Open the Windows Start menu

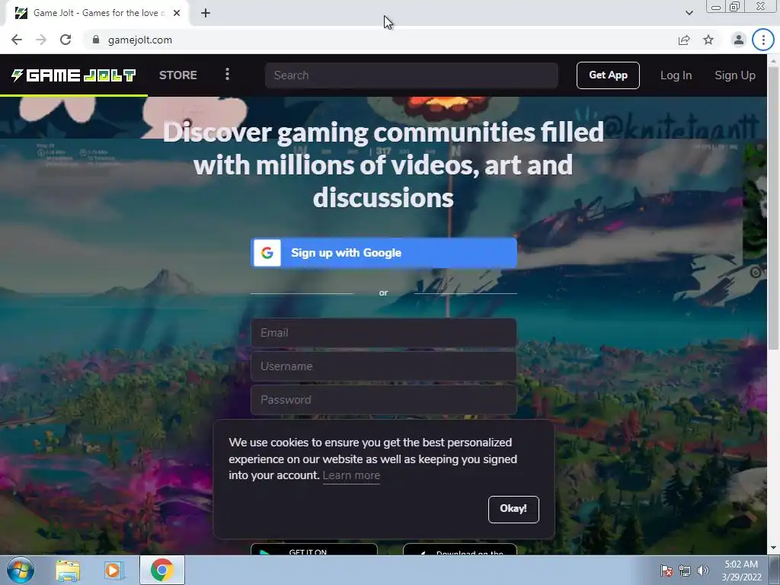(19, 570)
